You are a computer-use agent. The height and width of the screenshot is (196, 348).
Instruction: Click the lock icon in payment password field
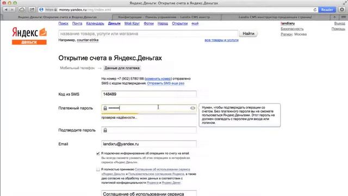tap(105, 108)
